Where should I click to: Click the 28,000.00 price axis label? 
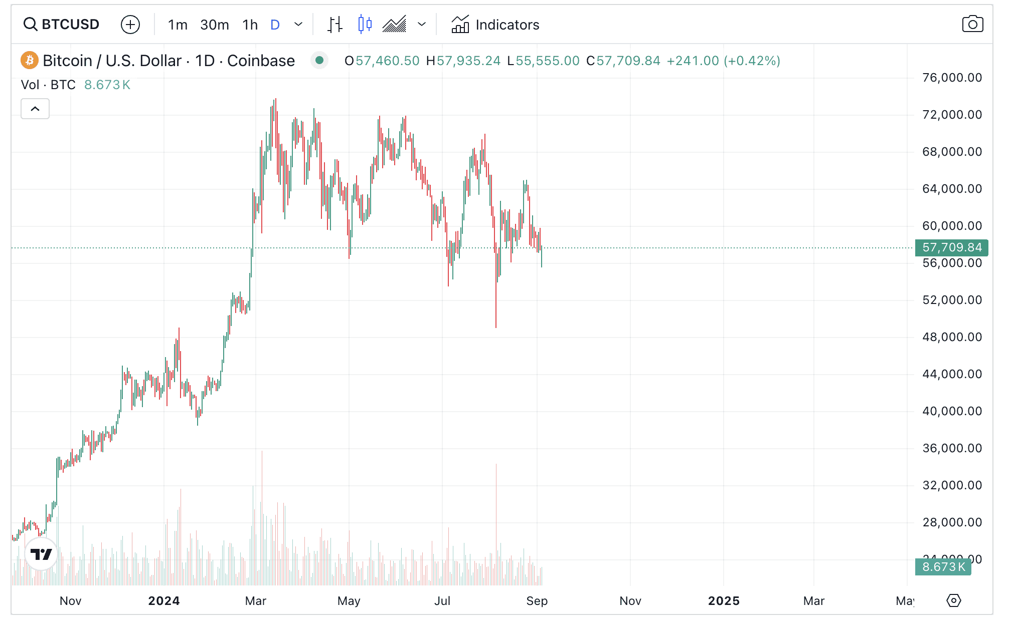[952, 522]
